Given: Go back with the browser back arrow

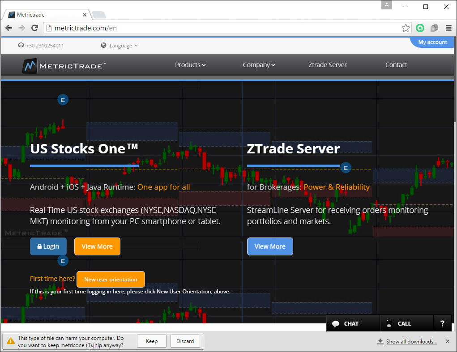Looking at the screenshot, I should [x=9, y=28].
